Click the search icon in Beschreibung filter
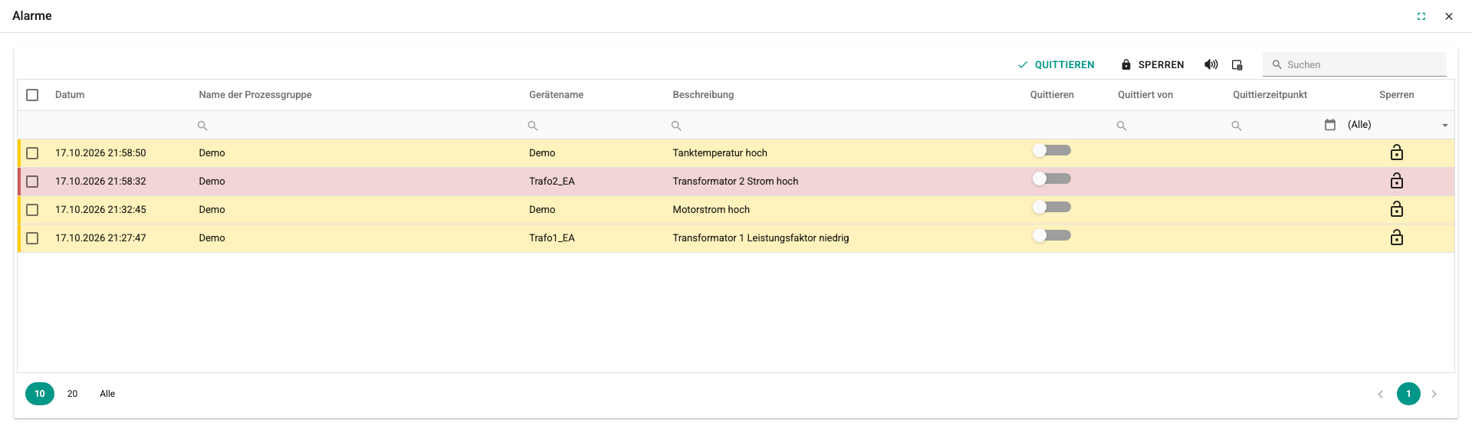The height and width of the screenshot is (429, 1472). [676, 126]
